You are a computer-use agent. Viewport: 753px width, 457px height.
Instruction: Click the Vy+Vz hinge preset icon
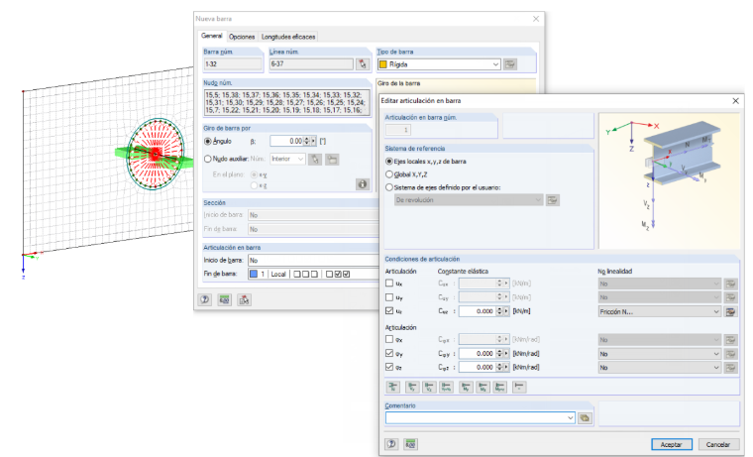tap(447, 387)
